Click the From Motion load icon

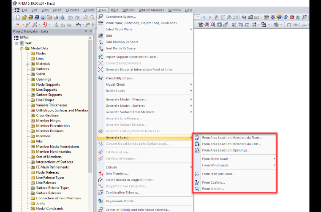pyautogui.click(x=197, y=189)
